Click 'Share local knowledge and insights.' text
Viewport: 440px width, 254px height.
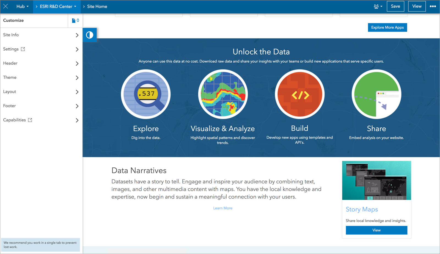(x=376, y=221)
